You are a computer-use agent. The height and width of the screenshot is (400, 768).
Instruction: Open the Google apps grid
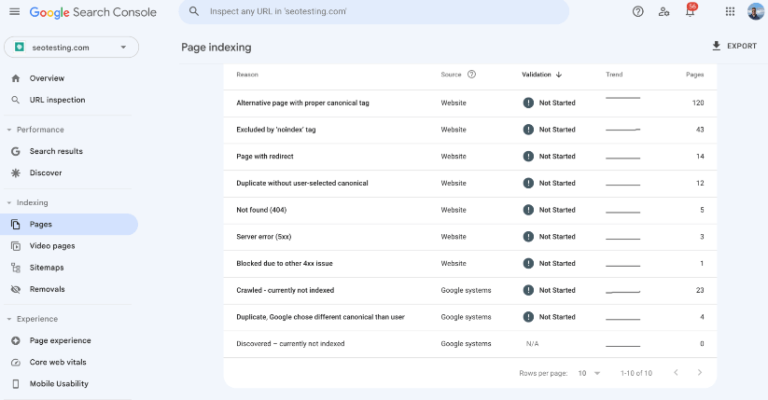click(x=730, y=12)
